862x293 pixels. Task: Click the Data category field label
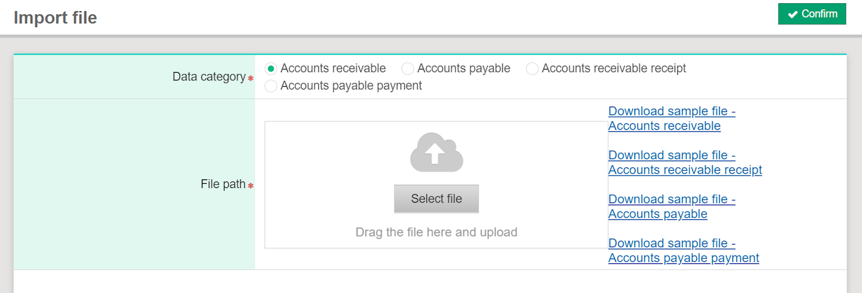(x=209, y=76)
